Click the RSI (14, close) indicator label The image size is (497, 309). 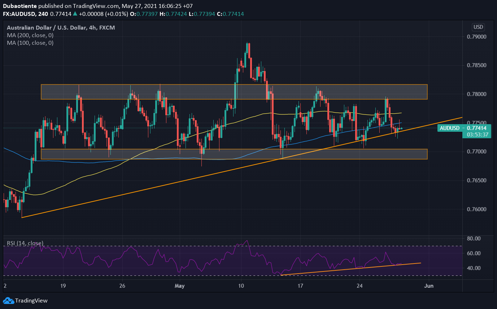pos(25,243)
